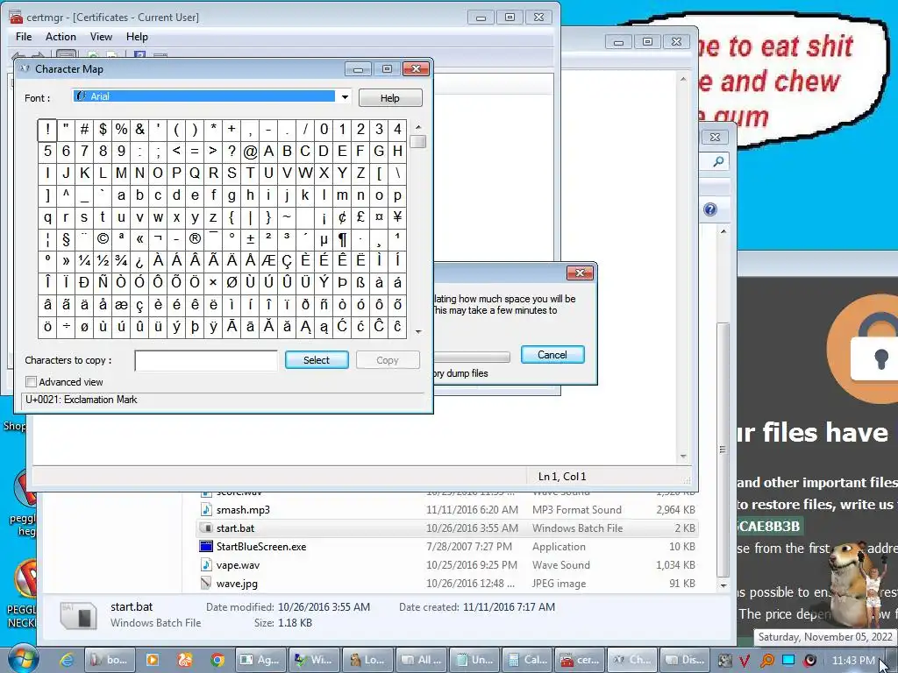Image resolution: width=898 pixels, height=673 pixels.
Task: Select the © copyright character
Action: (103, 239)
